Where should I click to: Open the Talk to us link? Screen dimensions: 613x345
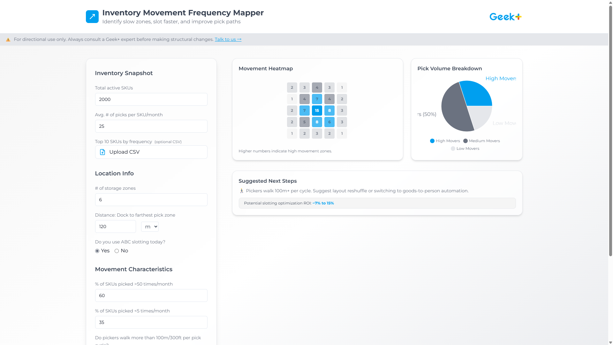[x=228, y=39]
